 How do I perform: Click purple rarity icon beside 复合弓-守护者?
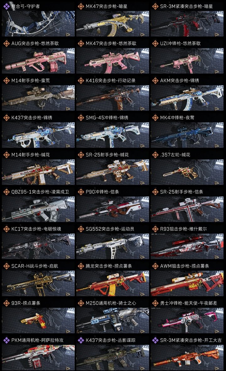point(7,6)
